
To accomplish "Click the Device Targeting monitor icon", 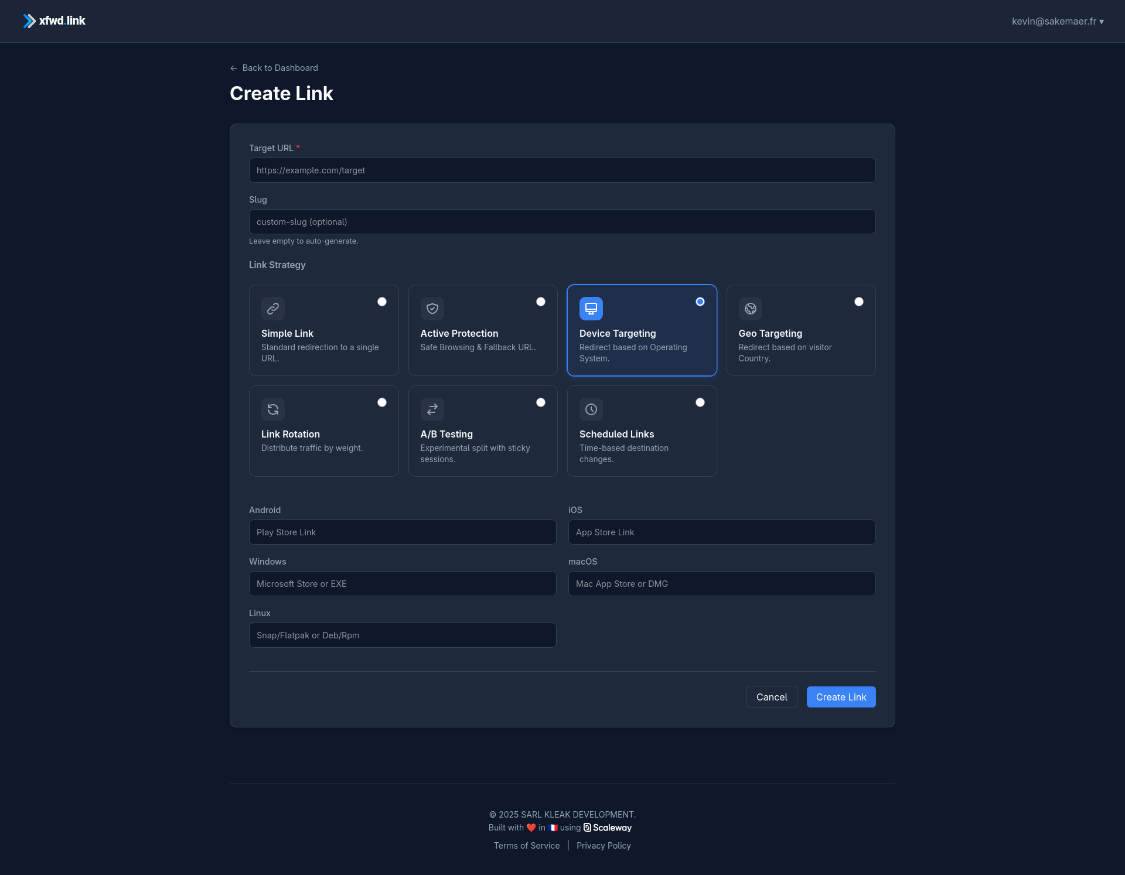I will coord(591,309).
